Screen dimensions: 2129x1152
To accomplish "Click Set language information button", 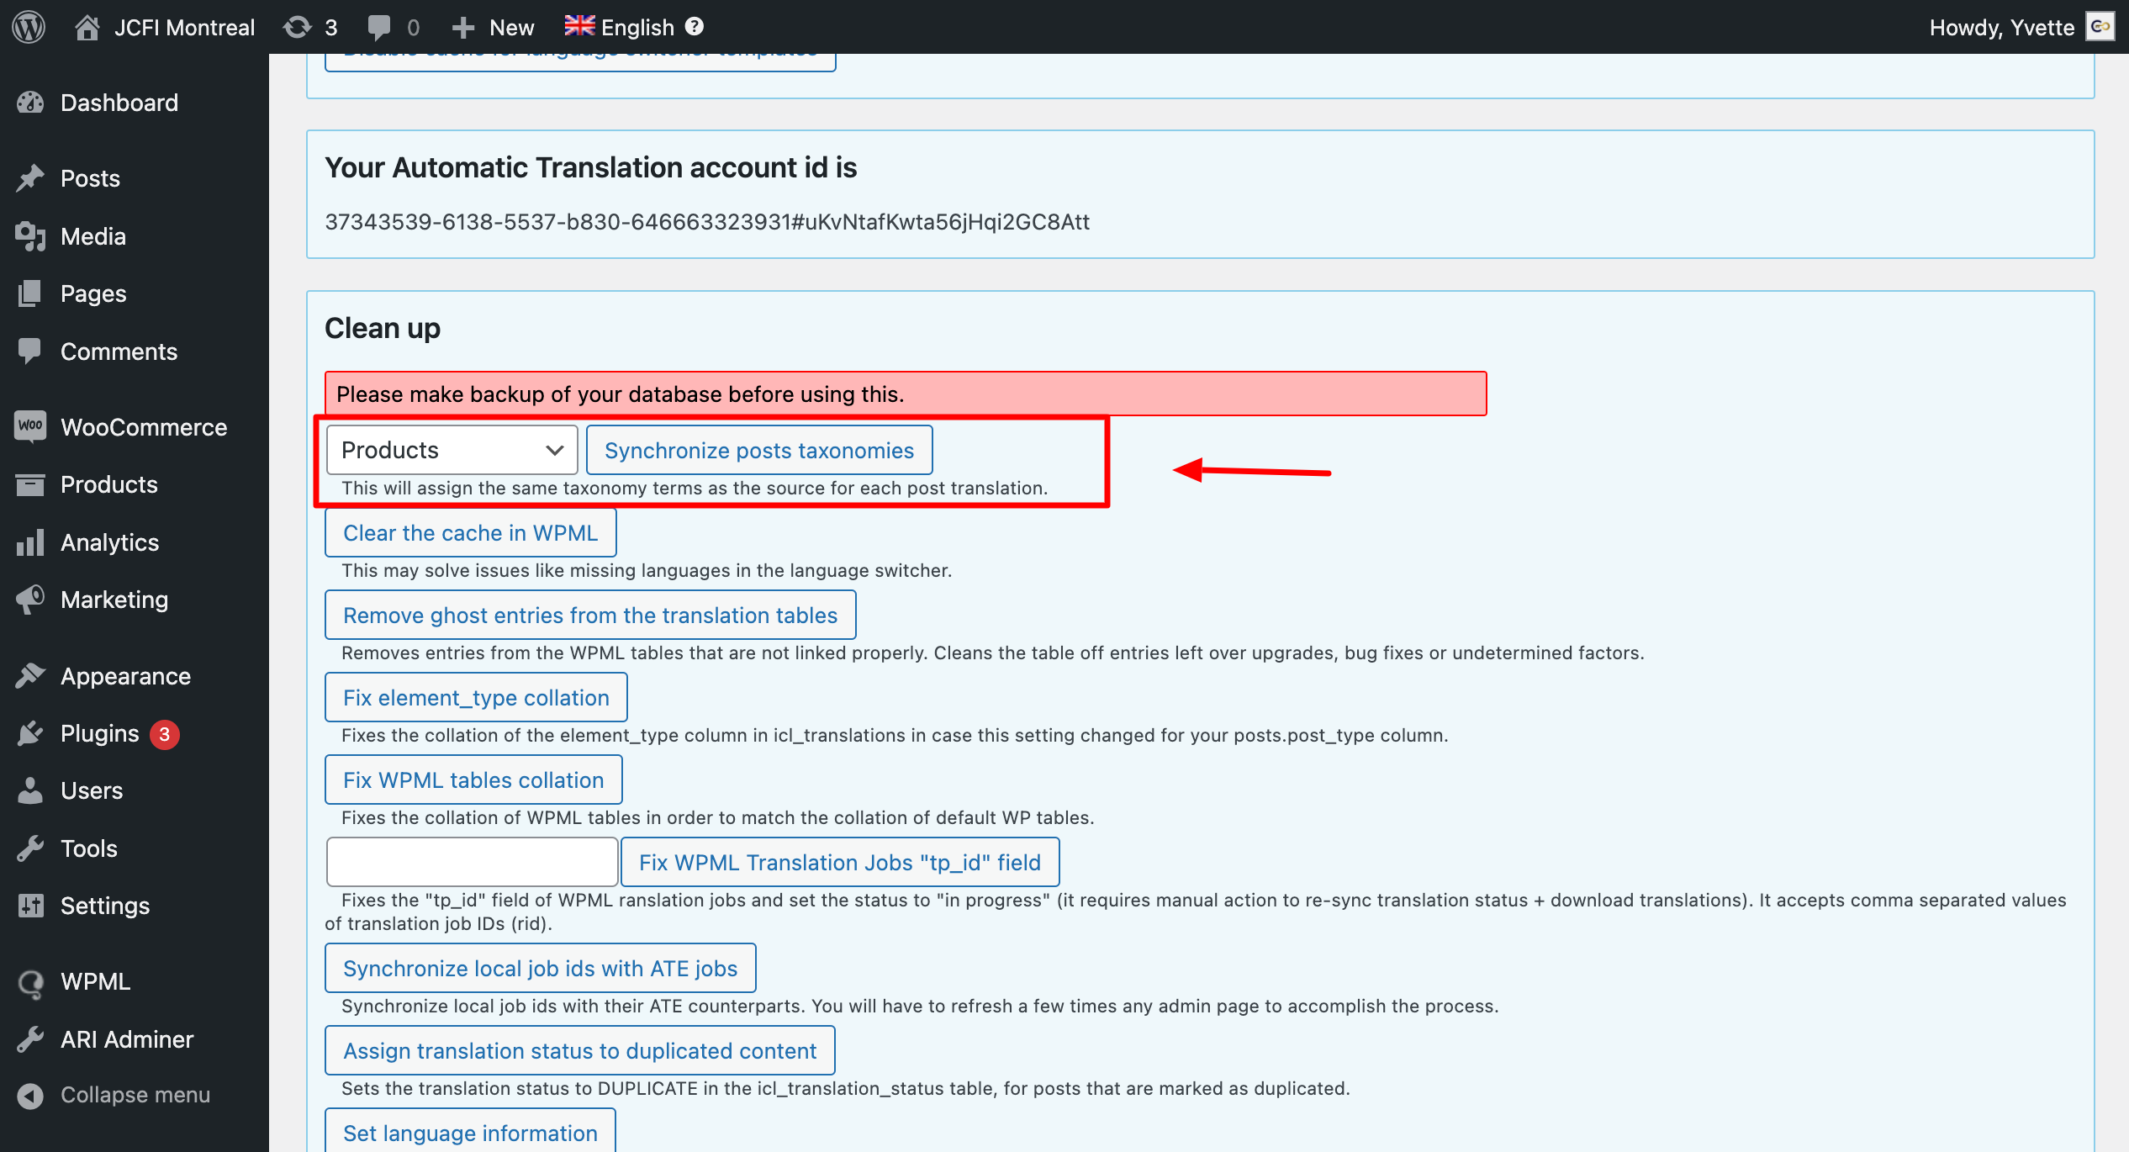I will [x=470, y=1132].
